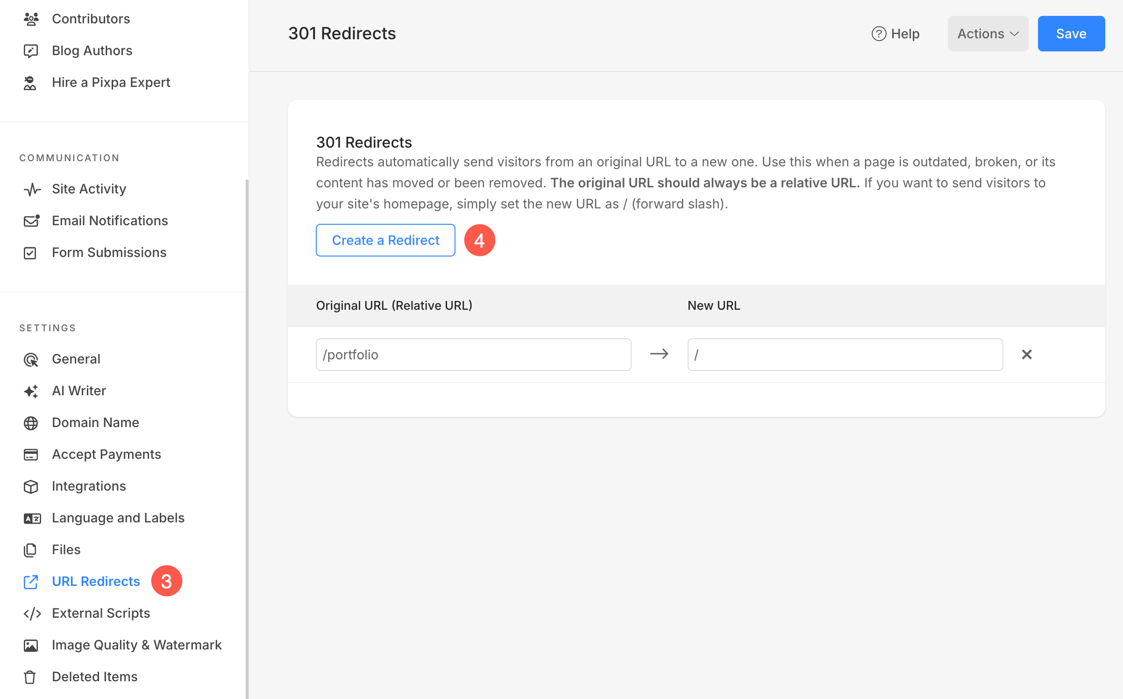Click the Deleted Items trash icon
1123x699 pixels.
(30, 677)
